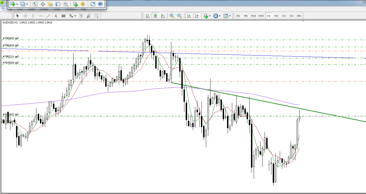Switch timeframe to M1
The height and width of the screenshot is (194, 366).
tap(238, 16)
